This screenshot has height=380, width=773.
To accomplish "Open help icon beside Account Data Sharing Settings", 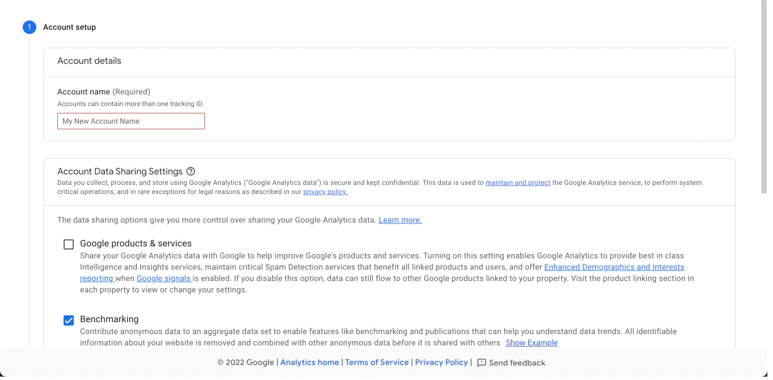I will [191, 171].
